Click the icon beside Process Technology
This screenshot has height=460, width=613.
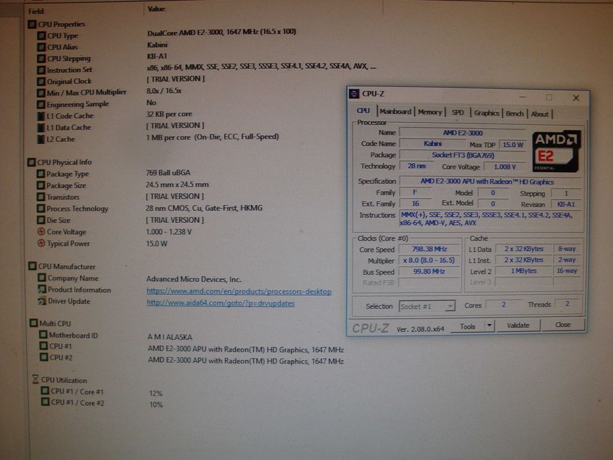41,208
